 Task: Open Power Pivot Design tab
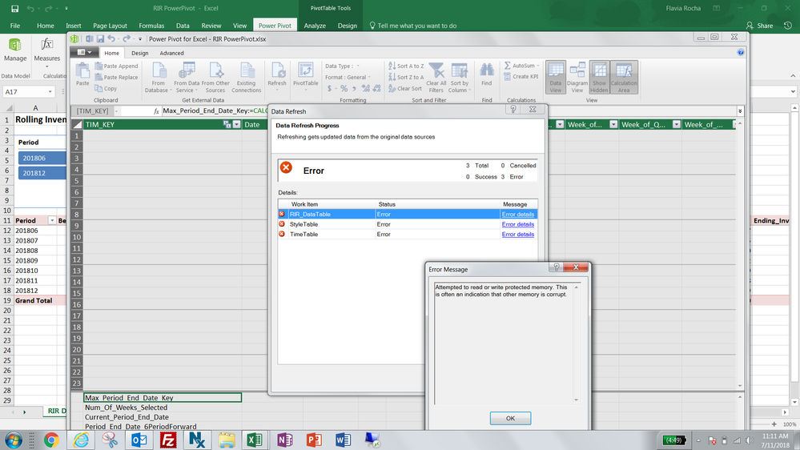pyautogui.click(x=139, y=53)
